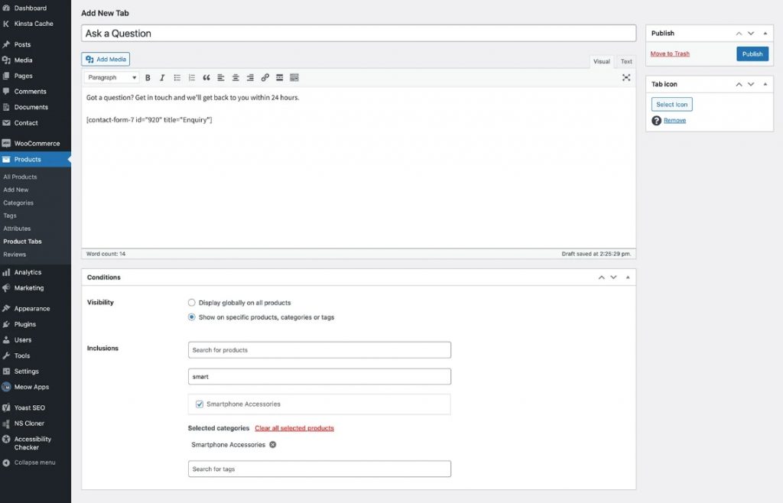Viewport: 783px width, 503px height.
Task: Move Publish panel down
Action: (x=751, y=34)
